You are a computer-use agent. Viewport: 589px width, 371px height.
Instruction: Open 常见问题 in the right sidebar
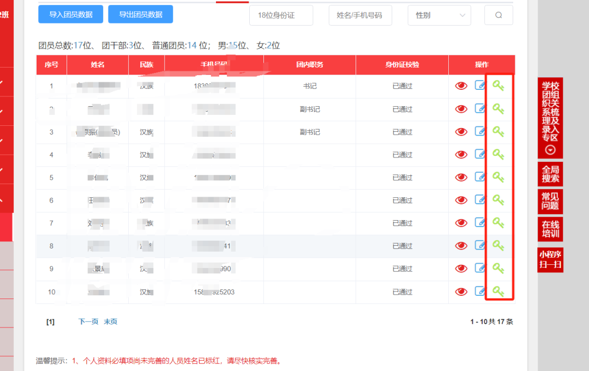point(550,201)
